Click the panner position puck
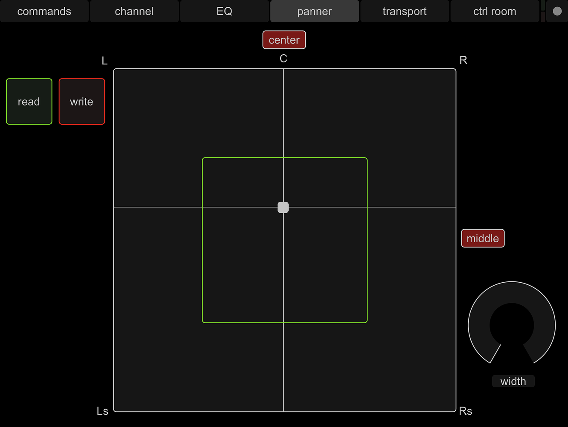This screenshot has height=427, width=568. (x=283, y=207)
